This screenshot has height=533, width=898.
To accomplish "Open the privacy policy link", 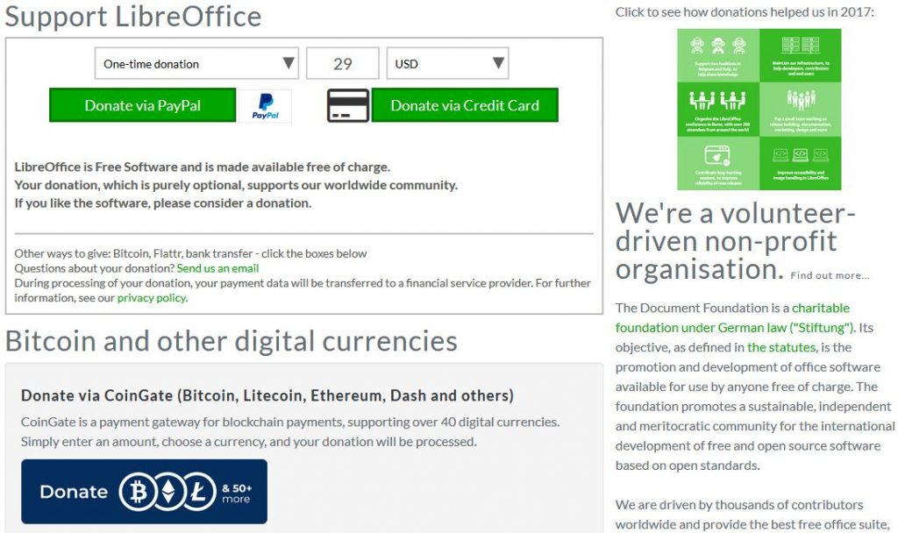I will click(152, 298).
